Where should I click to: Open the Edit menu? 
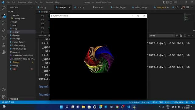(x=13, y=2)
